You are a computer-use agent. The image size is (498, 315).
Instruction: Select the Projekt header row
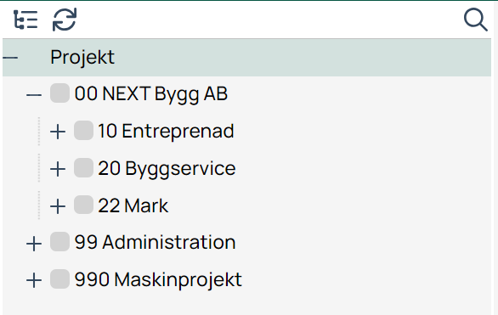point(246,58)
